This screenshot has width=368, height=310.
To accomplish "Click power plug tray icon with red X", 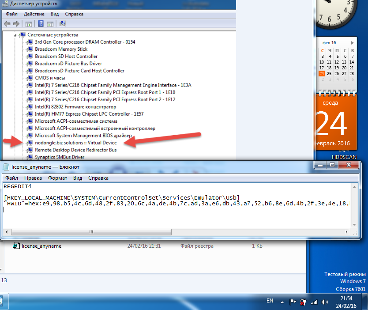I will [303, 302].
